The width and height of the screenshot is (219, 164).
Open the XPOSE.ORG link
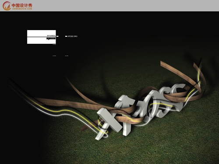(72, 36)
